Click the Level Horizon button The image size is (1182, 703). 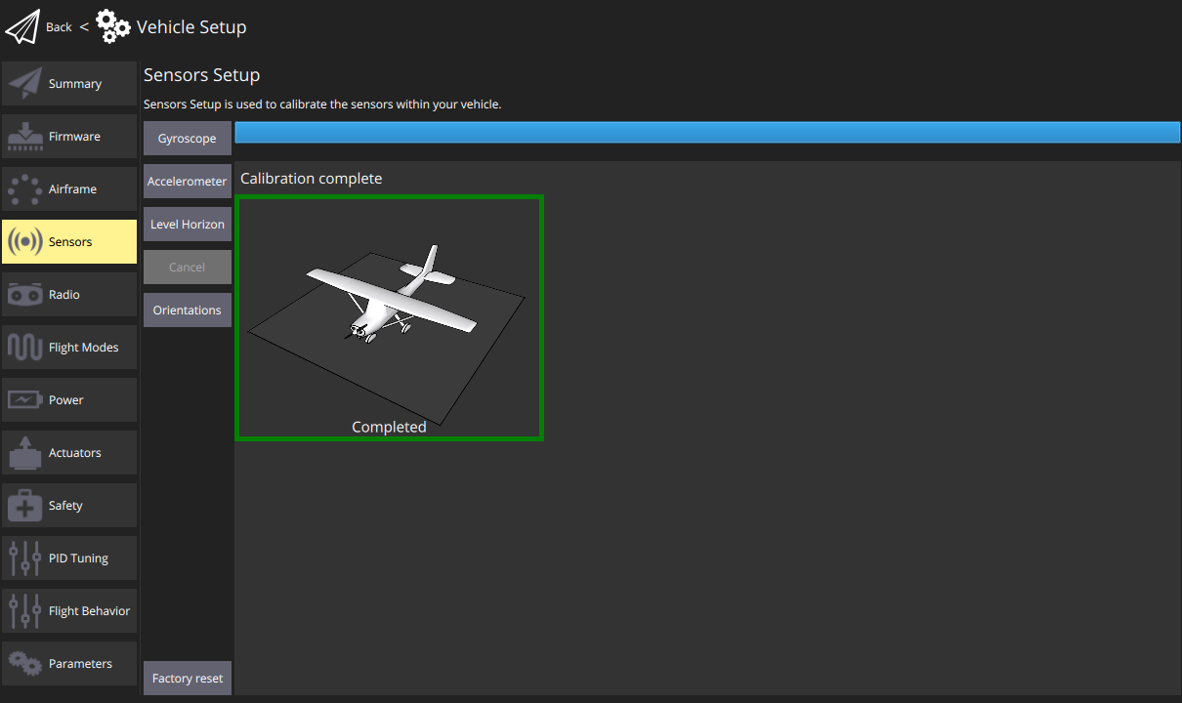188,225
